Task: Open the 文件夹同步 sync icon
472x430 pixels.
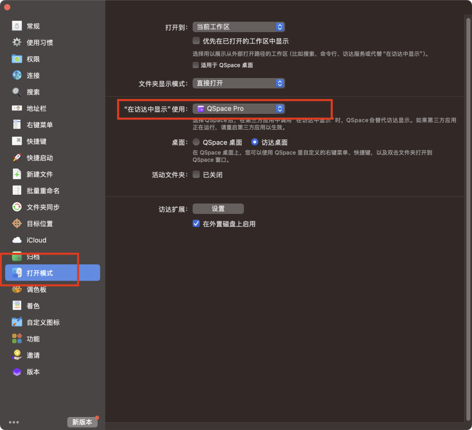Action: click(x=17, y=207)
